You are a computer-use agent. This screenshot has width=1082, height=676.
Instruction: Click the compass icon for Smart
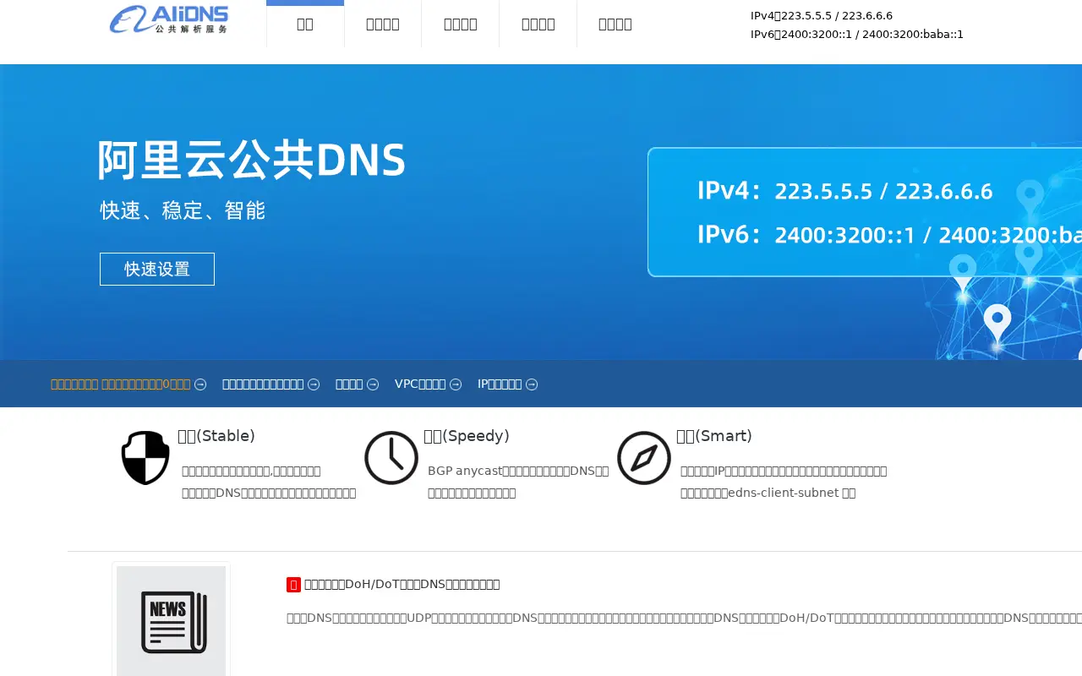644,458
